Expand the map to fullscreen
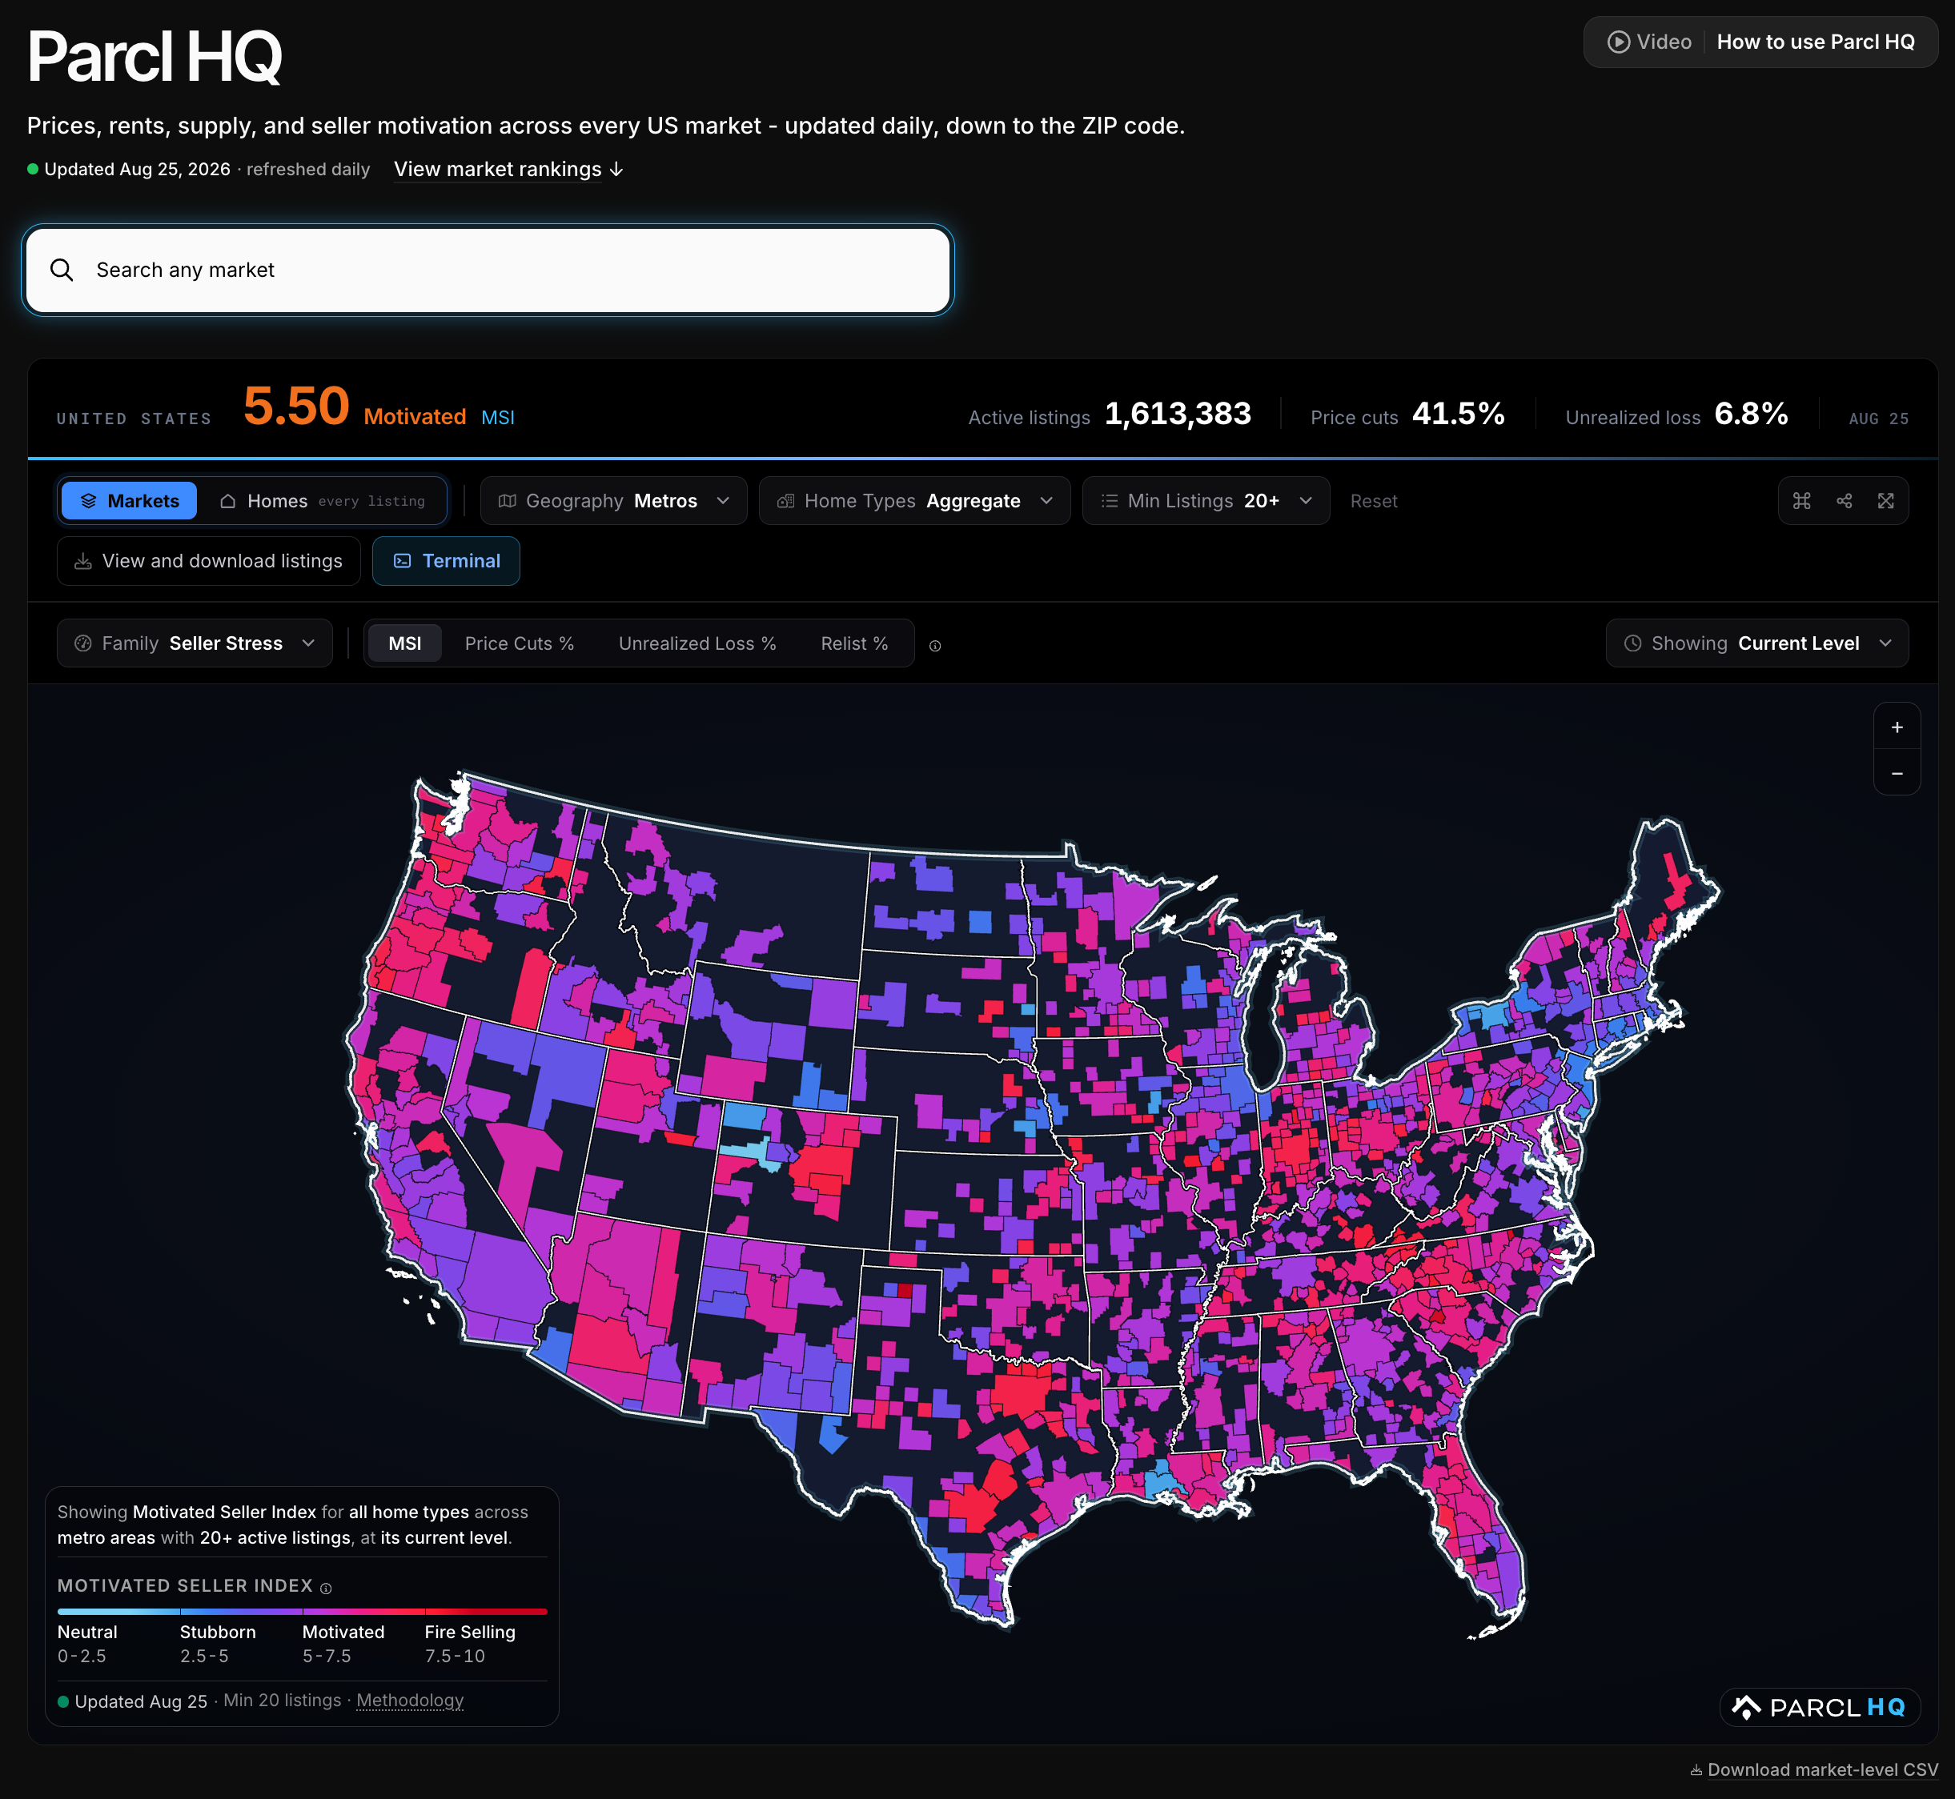The width and height of the screenshot is (1955, 1799). (x=1886, y=500)
